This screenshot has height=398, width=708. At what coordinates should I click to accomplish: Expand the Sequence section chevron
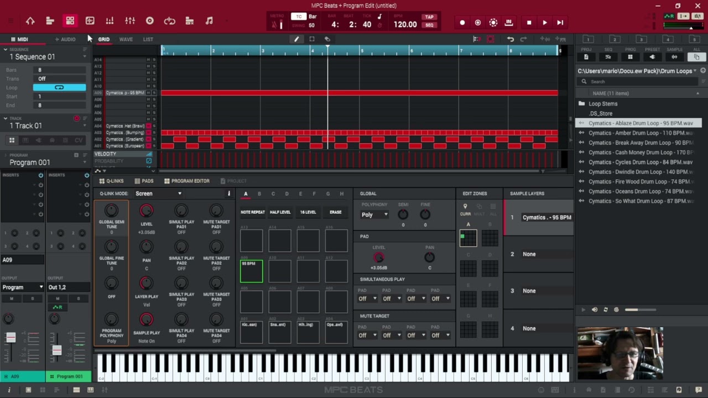tap(5, 49)
